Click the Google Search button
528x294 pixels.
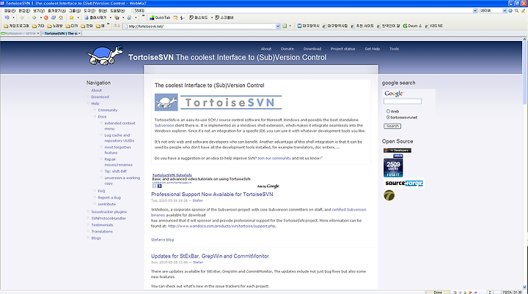[392, 126]
